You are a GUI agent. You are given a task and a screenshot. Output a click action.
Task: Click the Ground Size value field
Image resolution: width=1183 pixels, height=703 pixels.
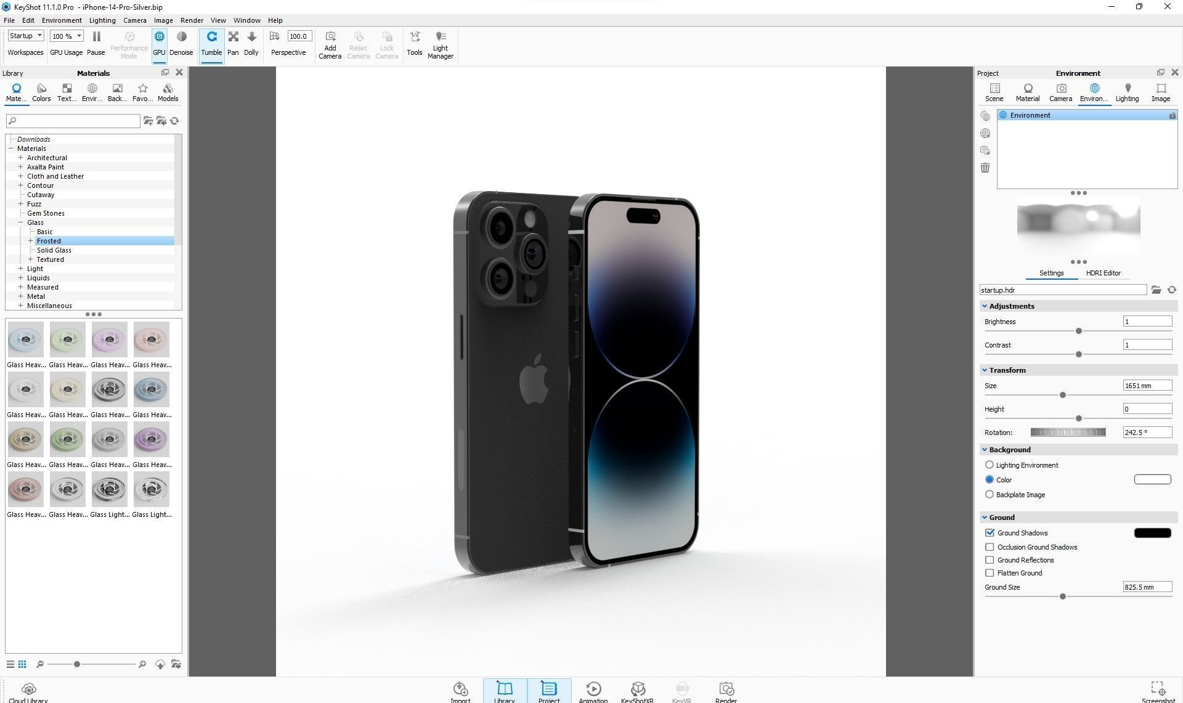(x=1147, y=587)
